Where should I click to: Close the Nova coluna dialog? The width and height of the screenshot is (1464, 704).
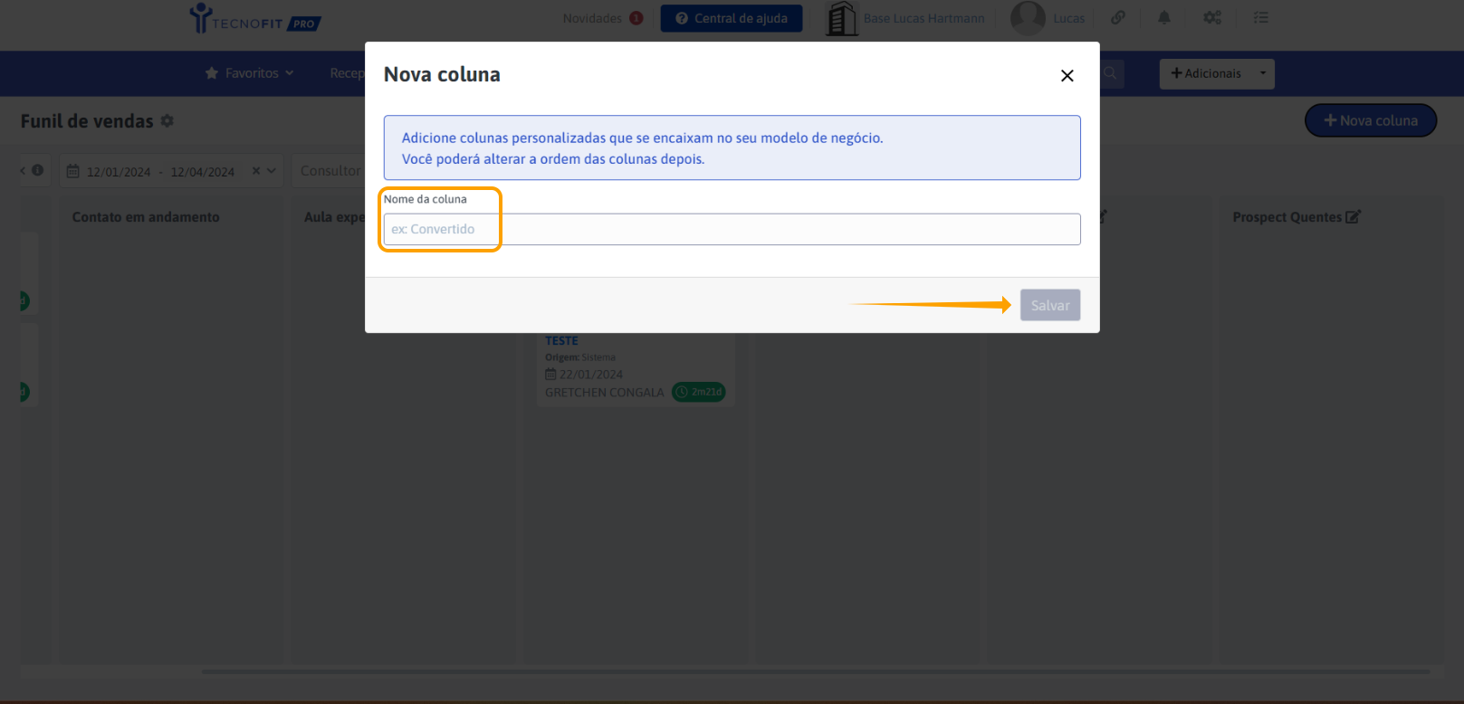pyautogui.click(x=1067, y=76)
